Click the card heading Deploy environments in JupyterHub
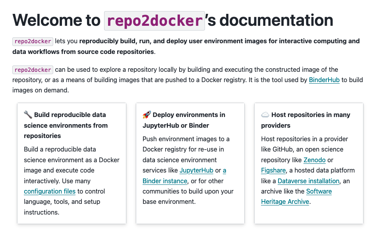The width and height of the screenshot is (373, 234). click(x=184, y=120)
